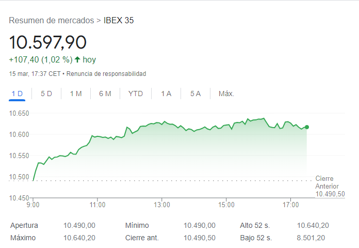Click the Apertura label
The width and height of the screenshot is (359, 248).
tap(24, 225)
